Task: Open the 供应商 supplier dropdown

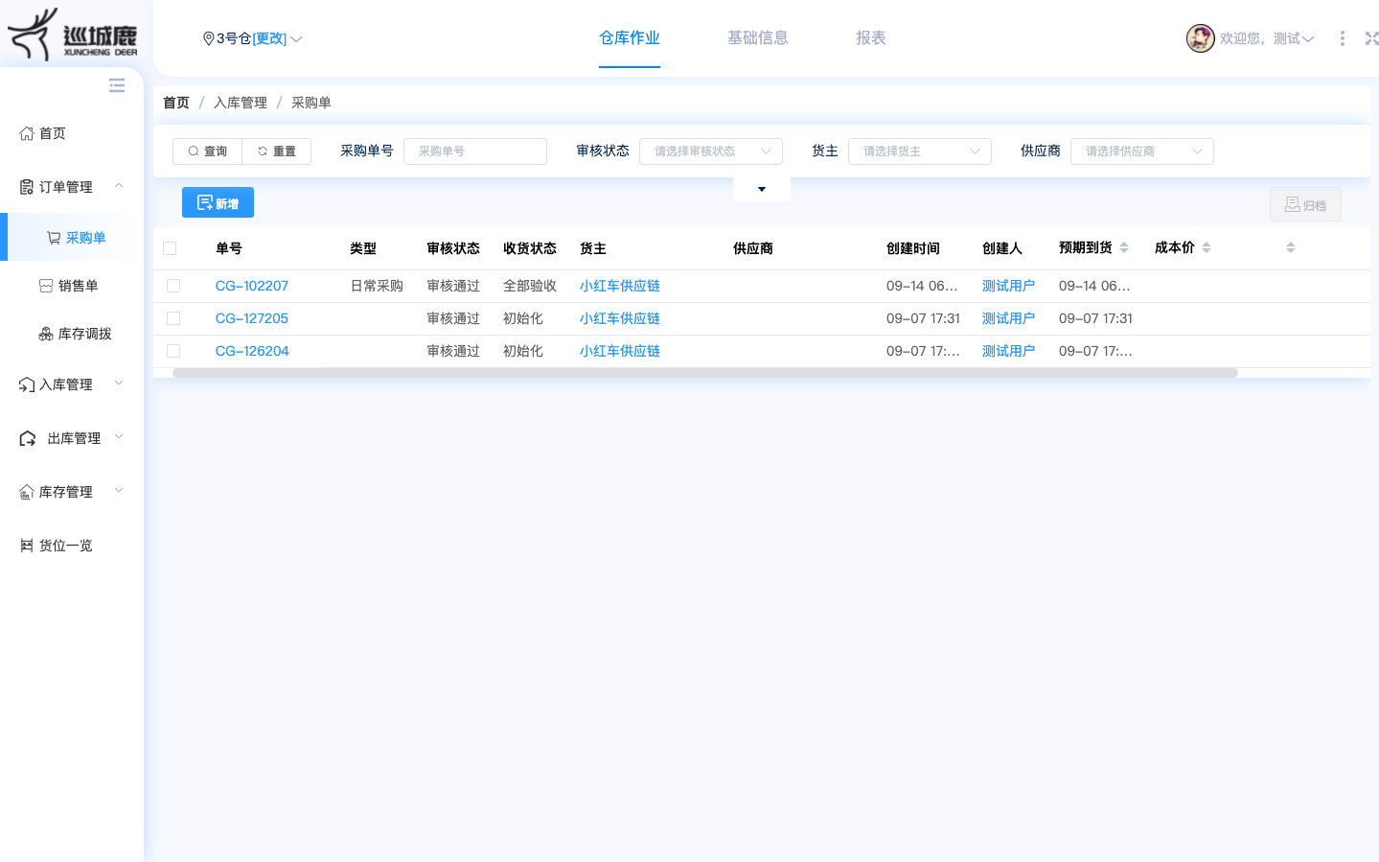Action: (1142, 151)
